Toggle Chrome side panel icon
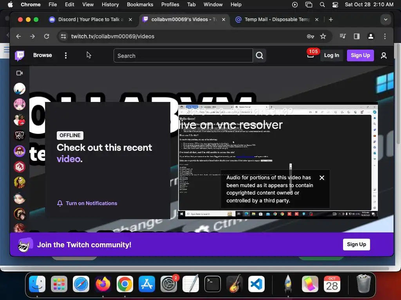 click(x=357, y=36)
